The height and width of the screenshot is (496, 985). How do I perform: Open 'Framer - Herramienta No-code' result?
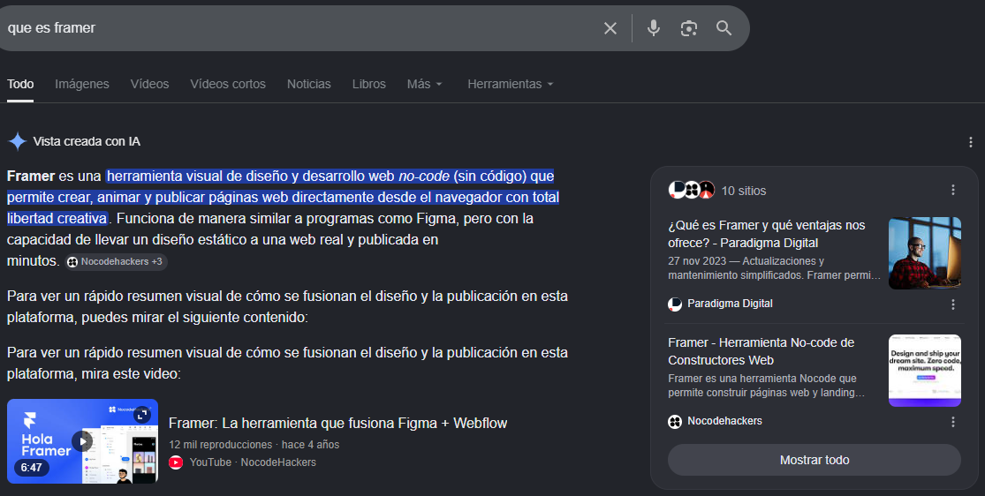[761, 351]
